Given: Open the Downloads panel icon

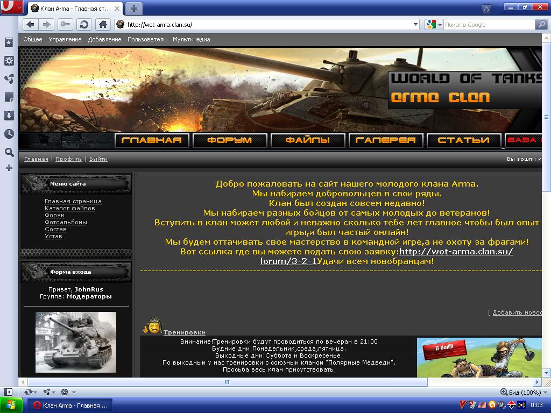Looking at the screenshot, I should coord(9,116).
